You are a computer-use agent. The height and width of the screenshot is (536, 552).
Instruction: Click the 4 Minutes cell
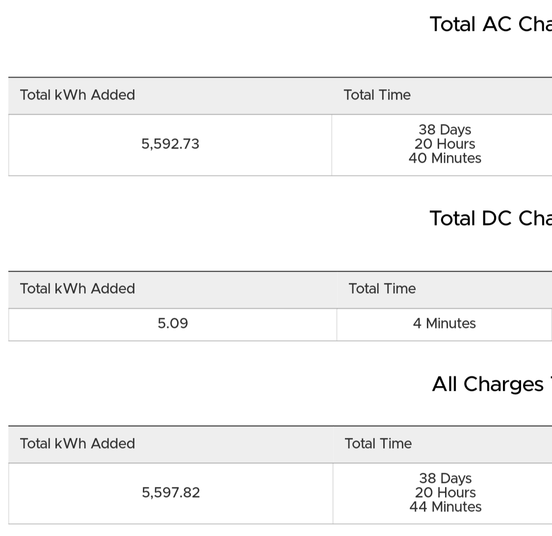[x=444, y=325]
